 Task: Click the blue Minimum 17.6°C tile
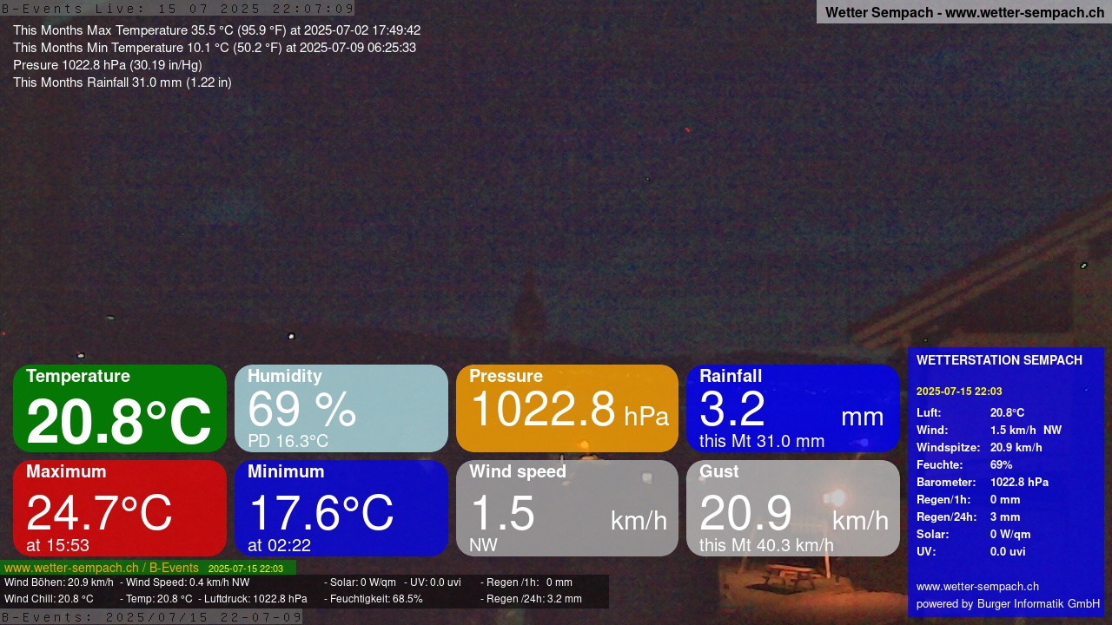(x=341, y=508)
